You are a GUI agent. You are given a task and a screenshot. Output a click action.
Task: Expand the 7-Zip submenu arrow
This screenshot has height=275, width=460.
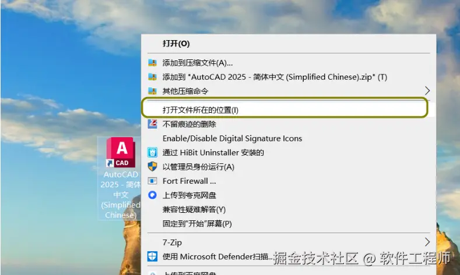point(427,242)
